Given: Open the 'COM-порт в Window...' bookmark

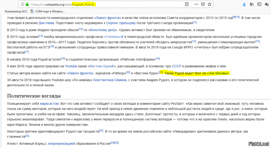Looking at the screenshot, I should click(x=47, y=11).
